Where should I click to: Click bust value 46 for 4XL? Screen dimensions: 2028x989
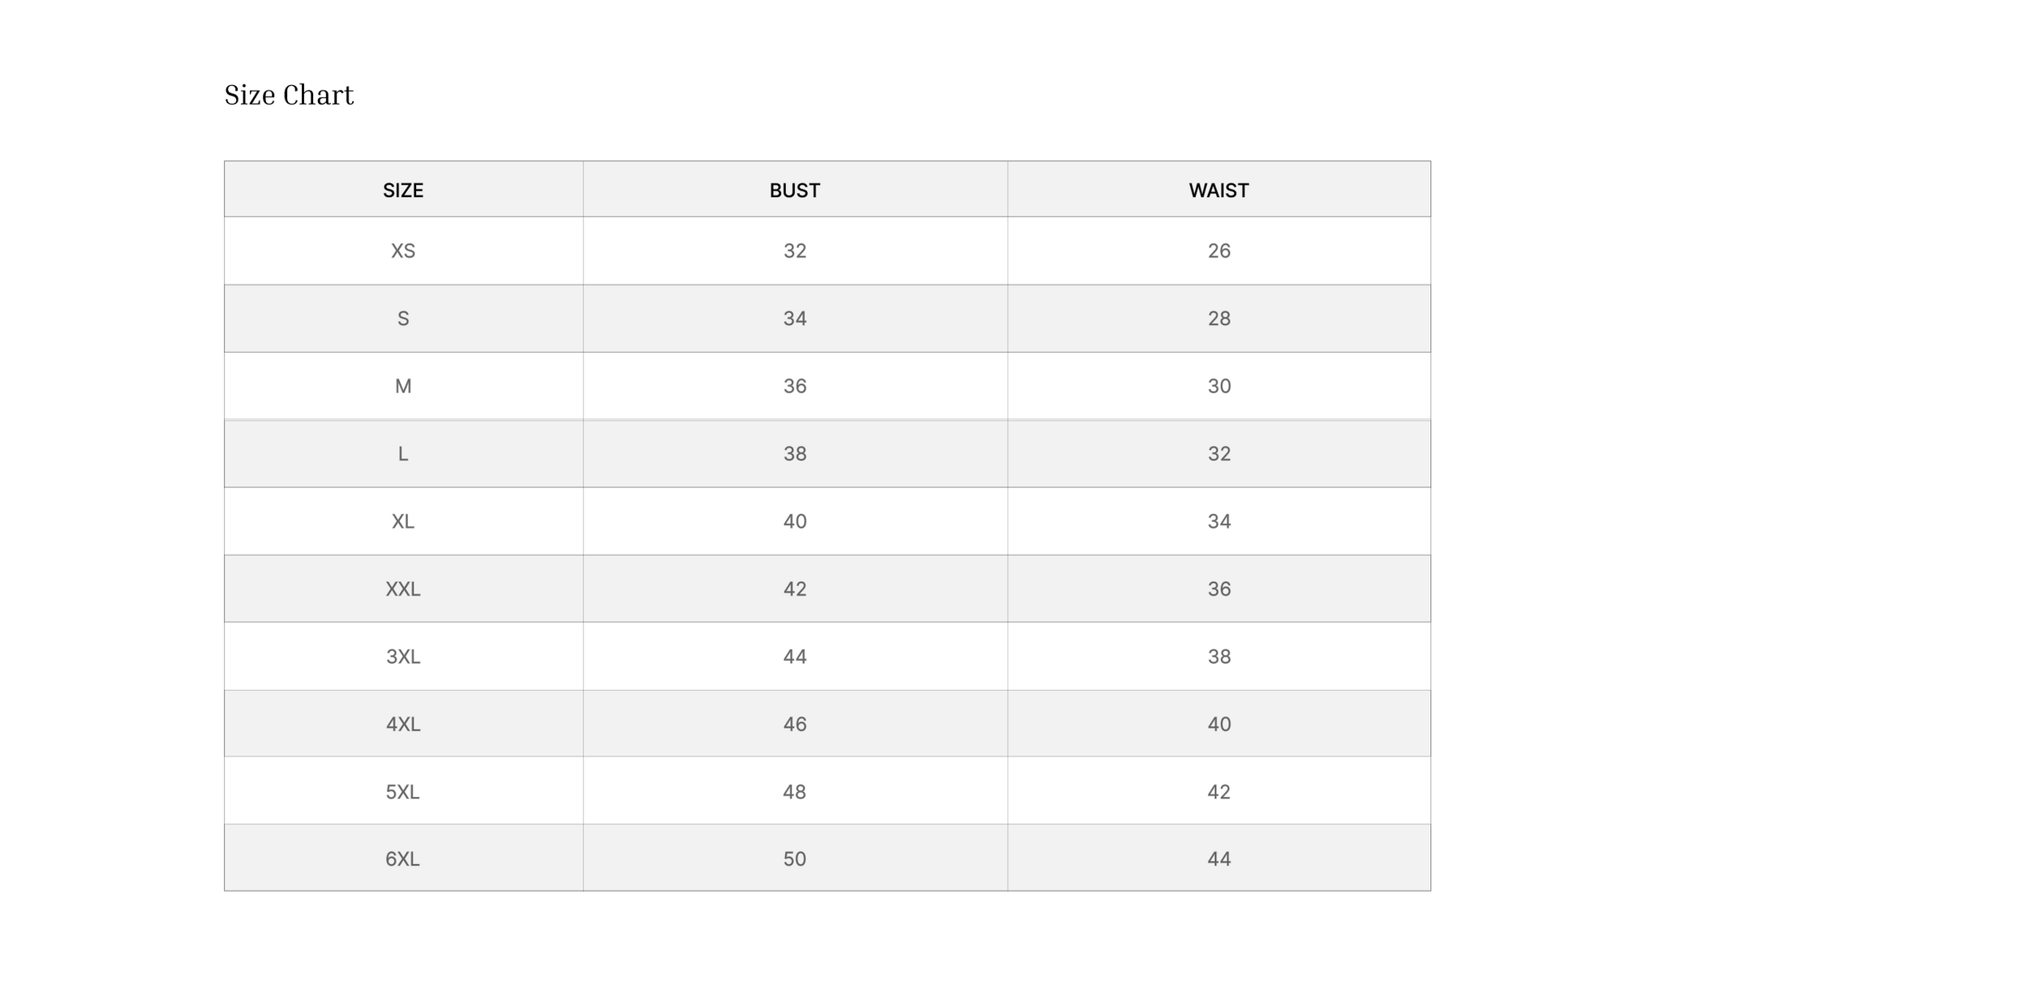point(795,724)
